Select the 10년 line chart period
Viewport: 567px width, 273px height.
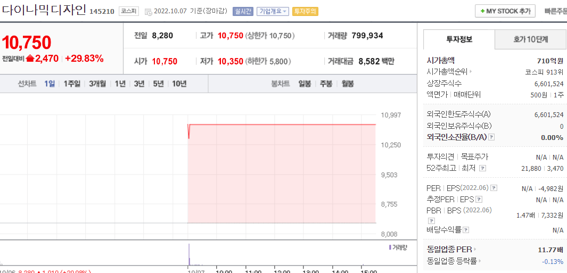tap(179, 84)
